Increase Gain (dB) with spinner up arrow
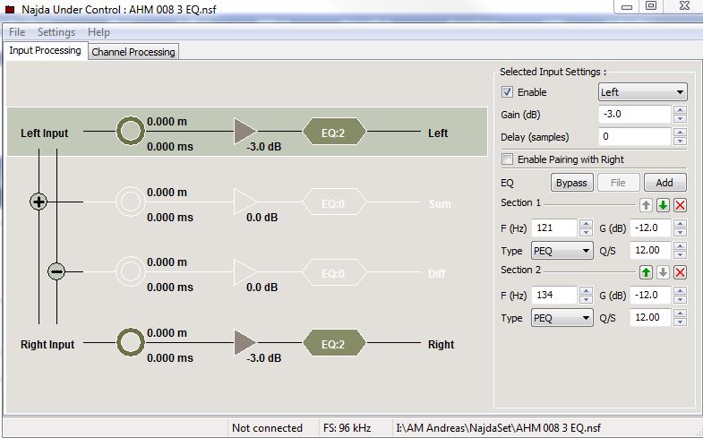Viewport: 703px width, 438px height. click(x=680, y=110)
